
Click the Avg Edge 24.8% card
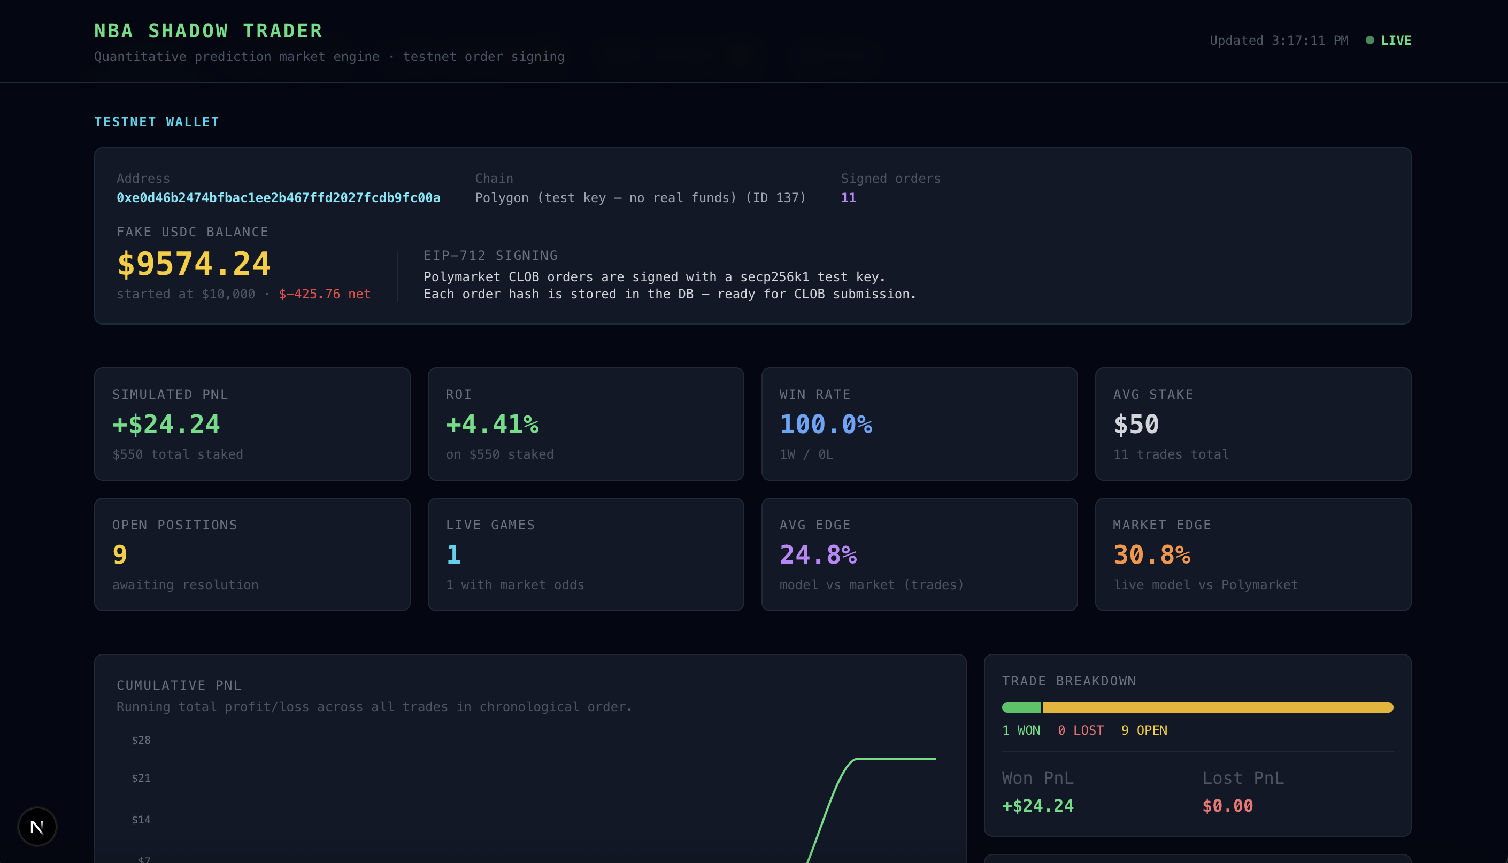pyautogui.click(x=919, y=554)
